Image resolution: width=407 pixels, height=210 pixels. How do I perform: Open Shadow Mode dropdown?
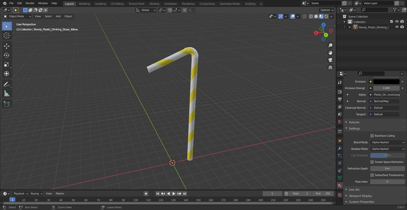point(388,149)
